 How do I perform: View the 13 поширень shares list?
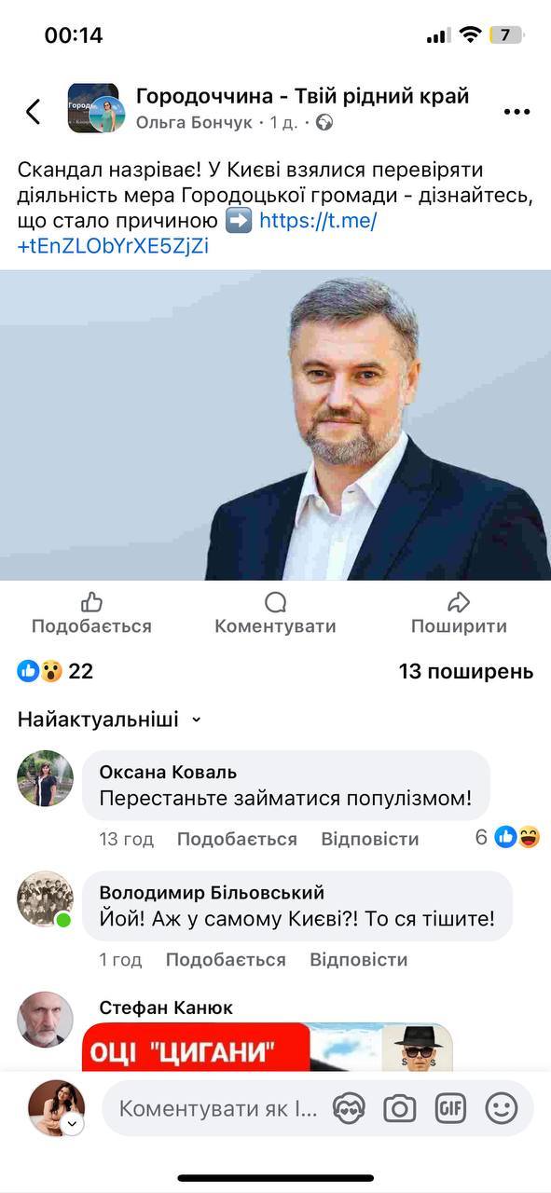tap(466, 671)
